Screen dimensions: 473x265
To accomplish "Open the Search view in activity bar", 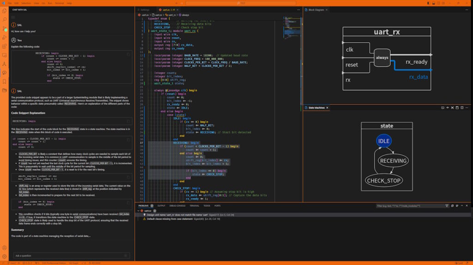I will point(4,19).
